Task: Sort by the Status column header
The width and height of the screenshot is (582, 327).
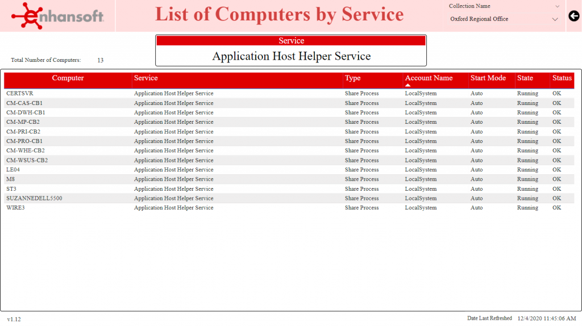Action: [x=562, y=78]
